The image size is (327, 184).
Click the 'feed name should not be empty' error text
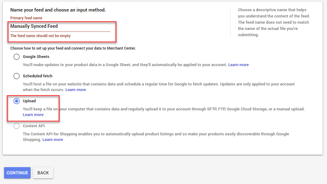click(41, 36)
